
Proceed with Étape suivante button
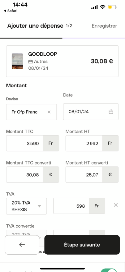[82, 245]
